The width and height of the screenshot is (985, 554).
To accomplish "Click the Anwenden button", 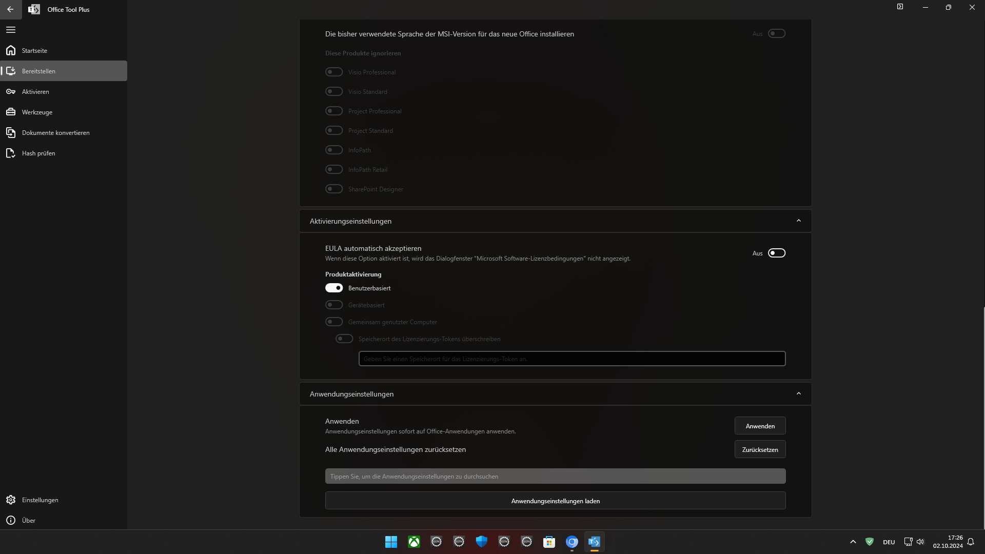I will tap(760, 426).
